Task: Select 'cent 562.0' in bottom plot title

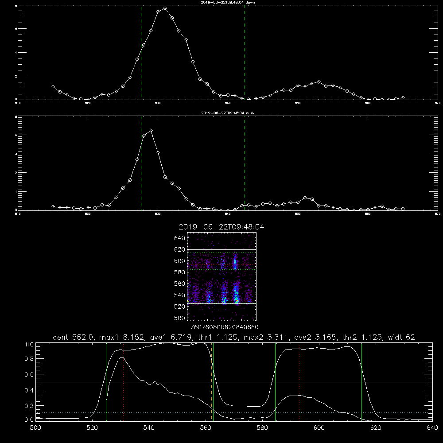Action: [x=74, y=337]
